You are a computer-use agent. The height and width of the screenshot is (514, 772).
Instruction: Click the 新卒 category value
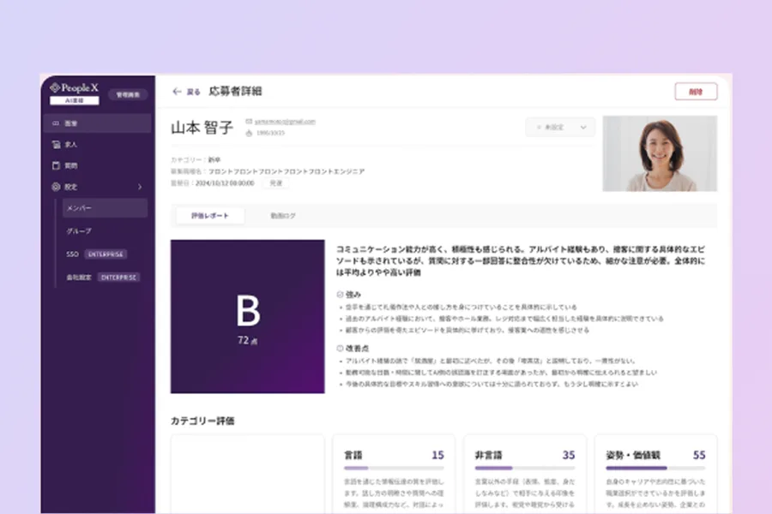[x=214, y=160]
